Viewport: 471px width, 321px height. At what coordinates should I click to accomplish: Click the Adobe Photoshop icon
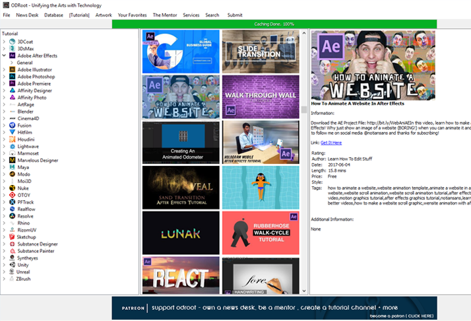pyautogui.click(x=12, y=77)
